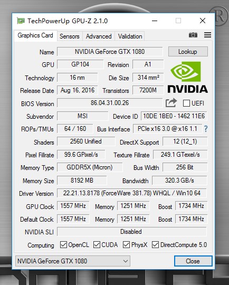Click the GPU-Z title bar app icon
Viewport: 229px width, 285px height.
pyautogui.click(x=21, y=21)
